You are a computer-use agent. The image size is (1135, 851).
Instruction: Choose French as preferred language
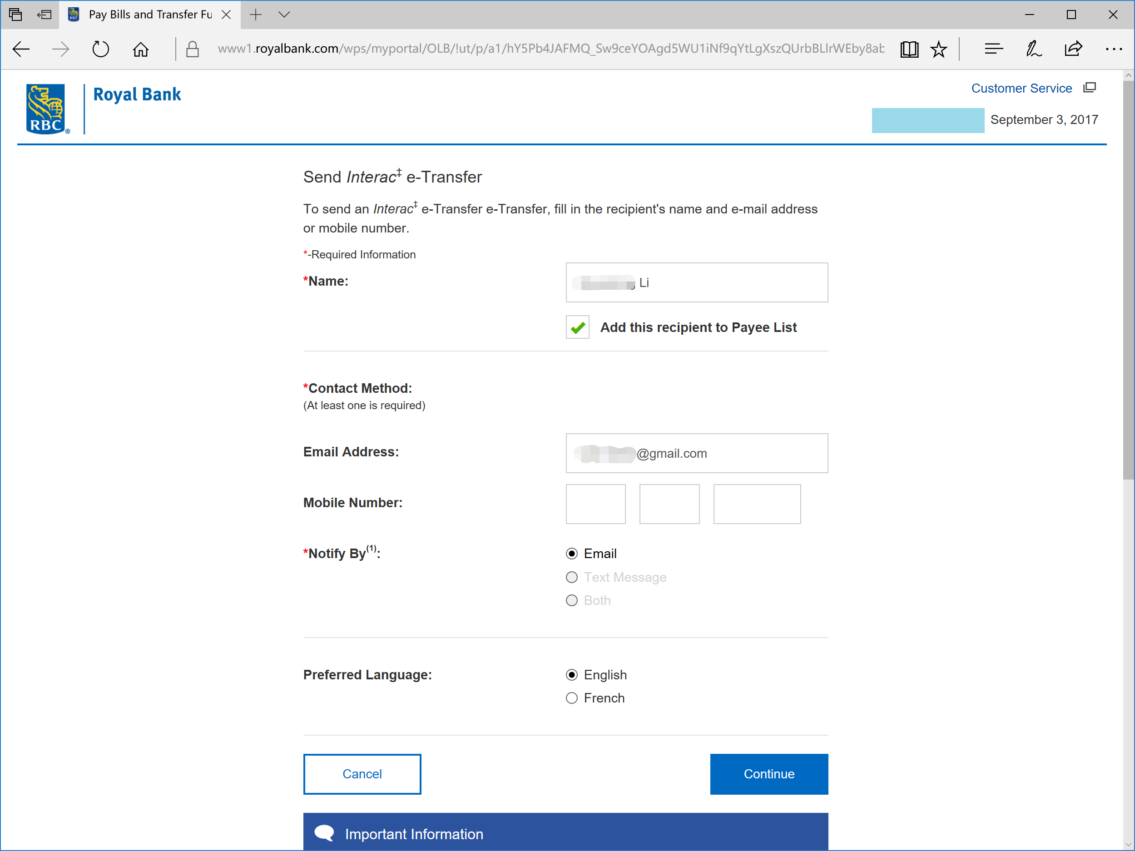[x=572, y=698]
